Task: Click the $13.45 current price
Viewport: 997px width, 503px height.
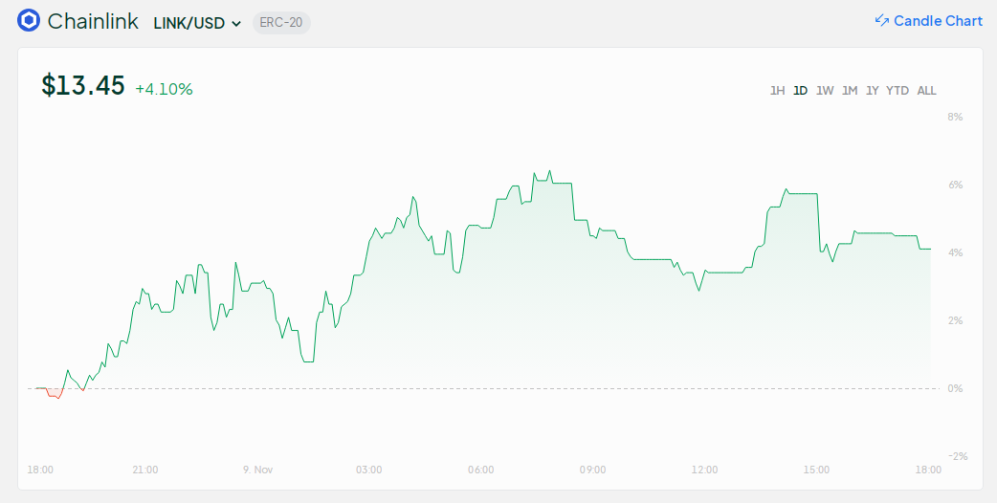Action: point(83,86)
